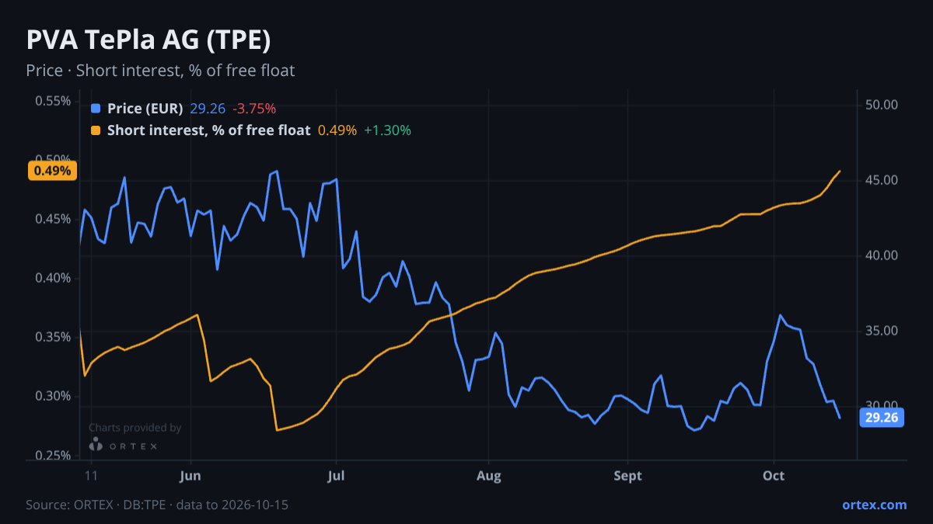Click the Aug x-axis label
The width and height of the screenshot is (933, 524).
(488, 476)
